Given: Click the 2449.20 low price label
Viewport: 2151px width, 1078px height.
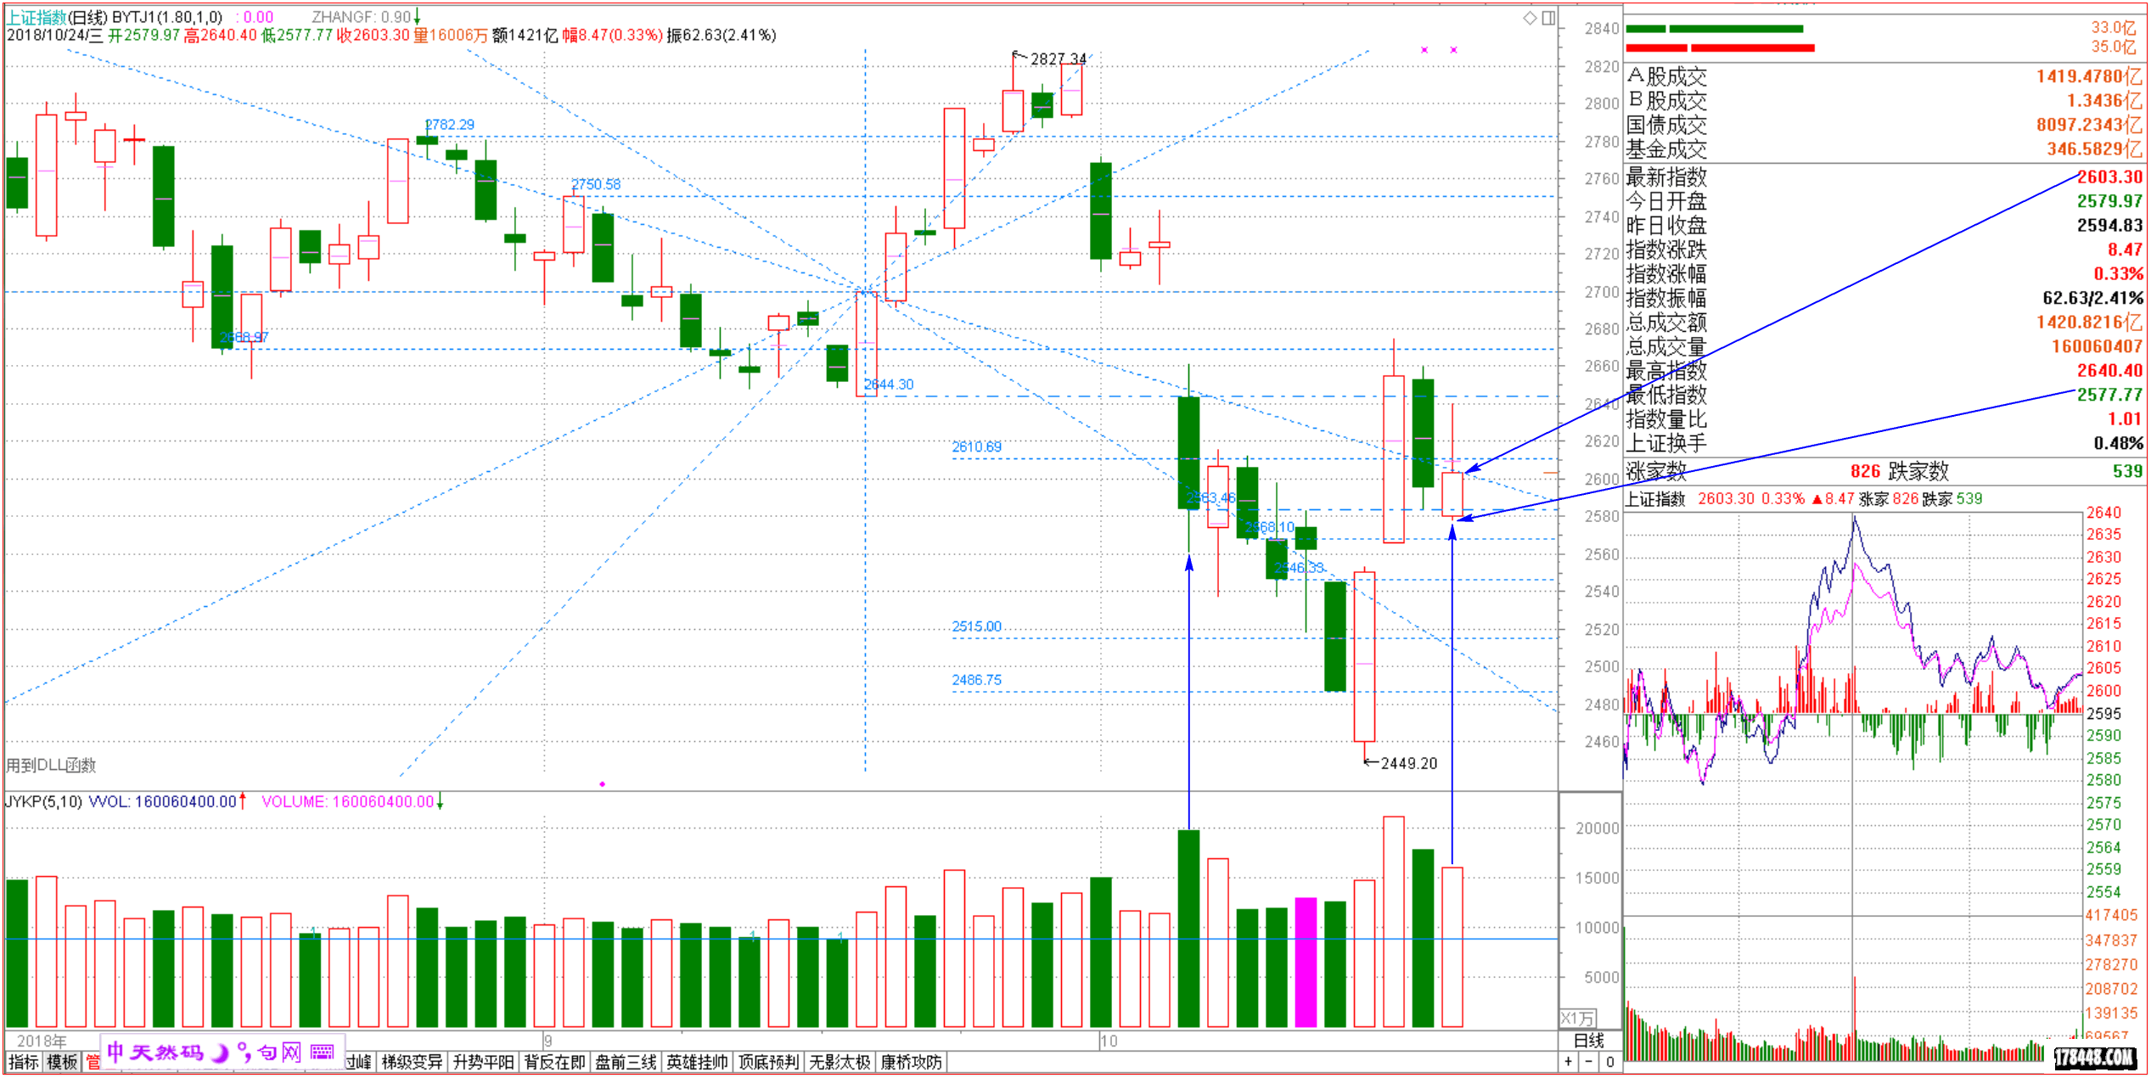Looking at the screenshot, I should click(x=1408, y=763).
